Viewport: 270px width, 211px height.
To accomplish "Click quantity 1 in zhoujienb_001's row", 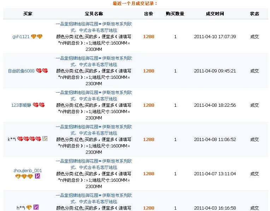I will coord(175,174).
